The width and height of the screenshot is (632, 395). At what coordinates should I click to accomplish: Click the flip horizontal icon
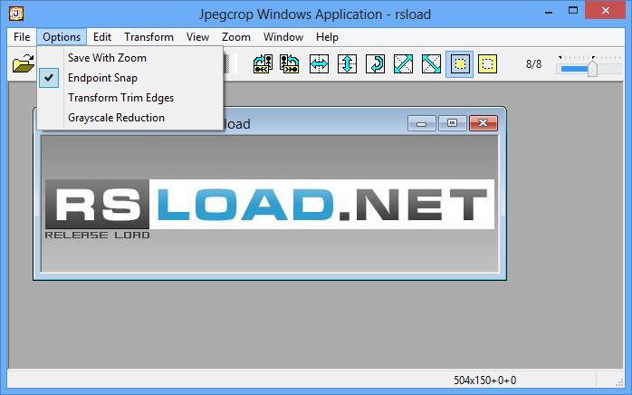pyautogui.click(x=319, y=64)
